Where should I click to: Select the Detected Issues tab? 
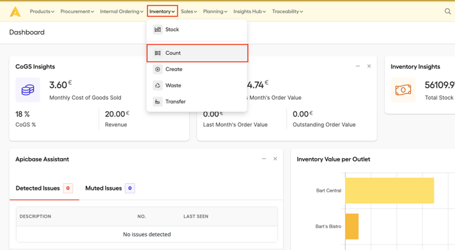pos(44,188)
